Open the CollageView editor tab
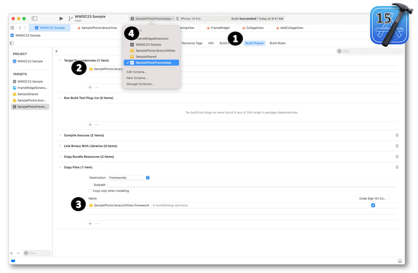The height and width of the screenshot is (273, 418). 252,28
